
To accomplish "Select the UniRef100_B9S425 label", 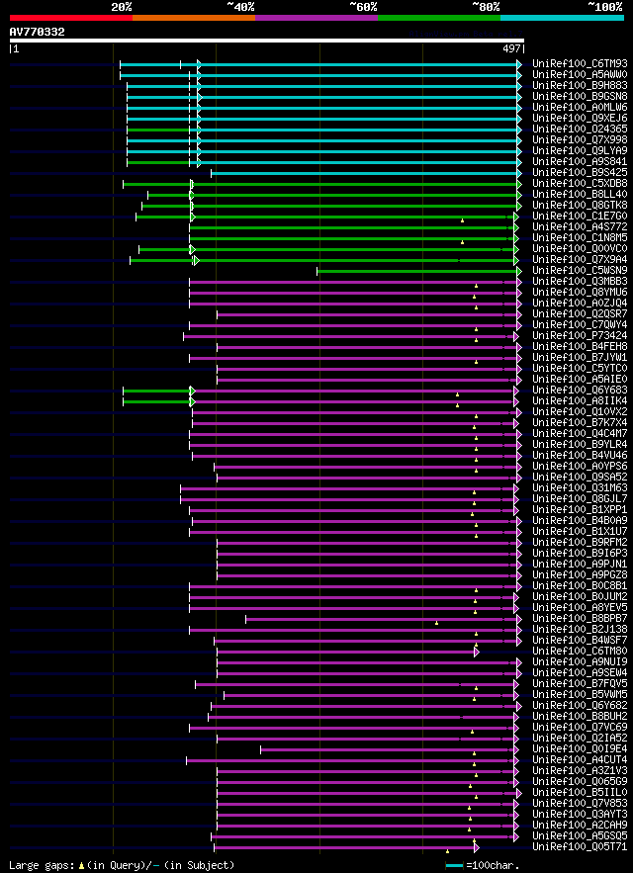I will (x=580, y=173).
